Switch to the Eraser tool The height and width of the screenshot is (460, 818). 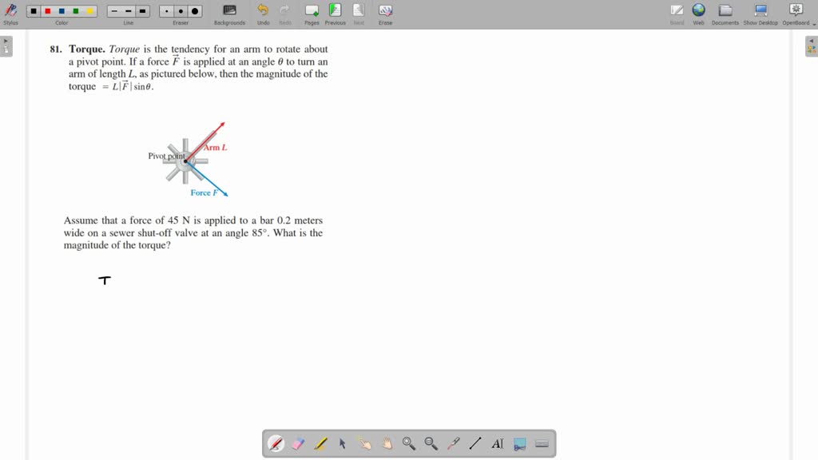point(298,443)
